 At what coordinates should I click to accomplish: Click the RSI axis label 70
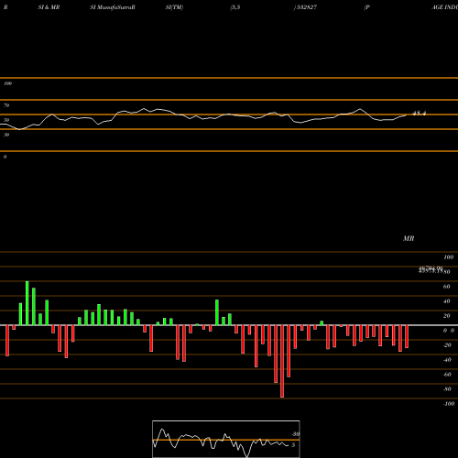coord(6,105)
